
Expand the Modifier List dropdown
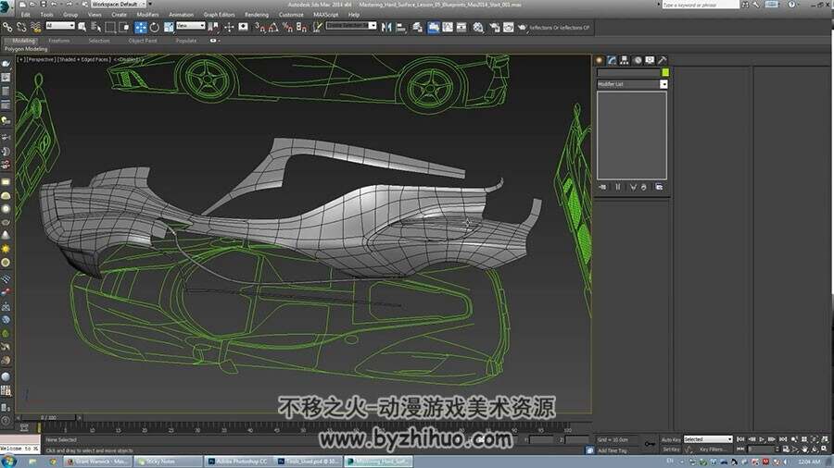pos(632,84)
